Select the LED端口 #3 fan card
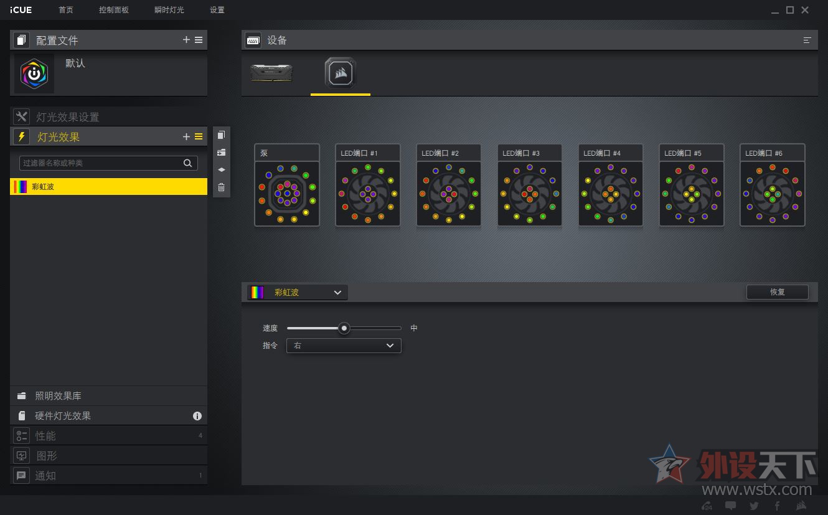Viewport: 828px width, 515px height. [530, 185]
